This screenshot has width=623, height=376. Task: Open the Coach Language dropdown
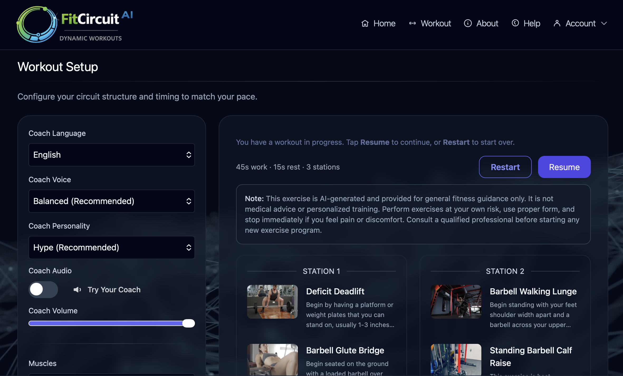112,155
